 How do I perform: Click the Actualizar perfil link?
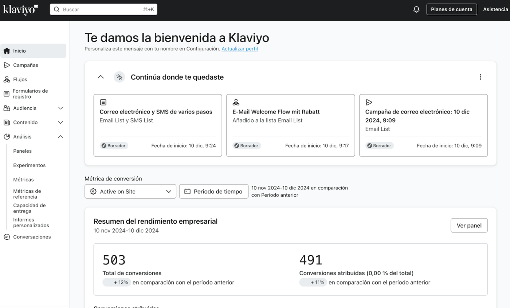(240, 48)
